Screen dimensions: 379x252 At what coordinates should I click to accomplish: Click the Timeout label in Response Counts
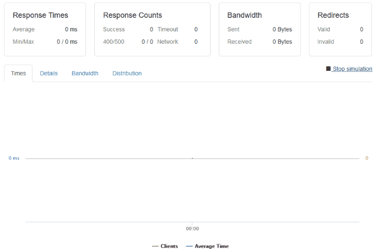[168, 29]
